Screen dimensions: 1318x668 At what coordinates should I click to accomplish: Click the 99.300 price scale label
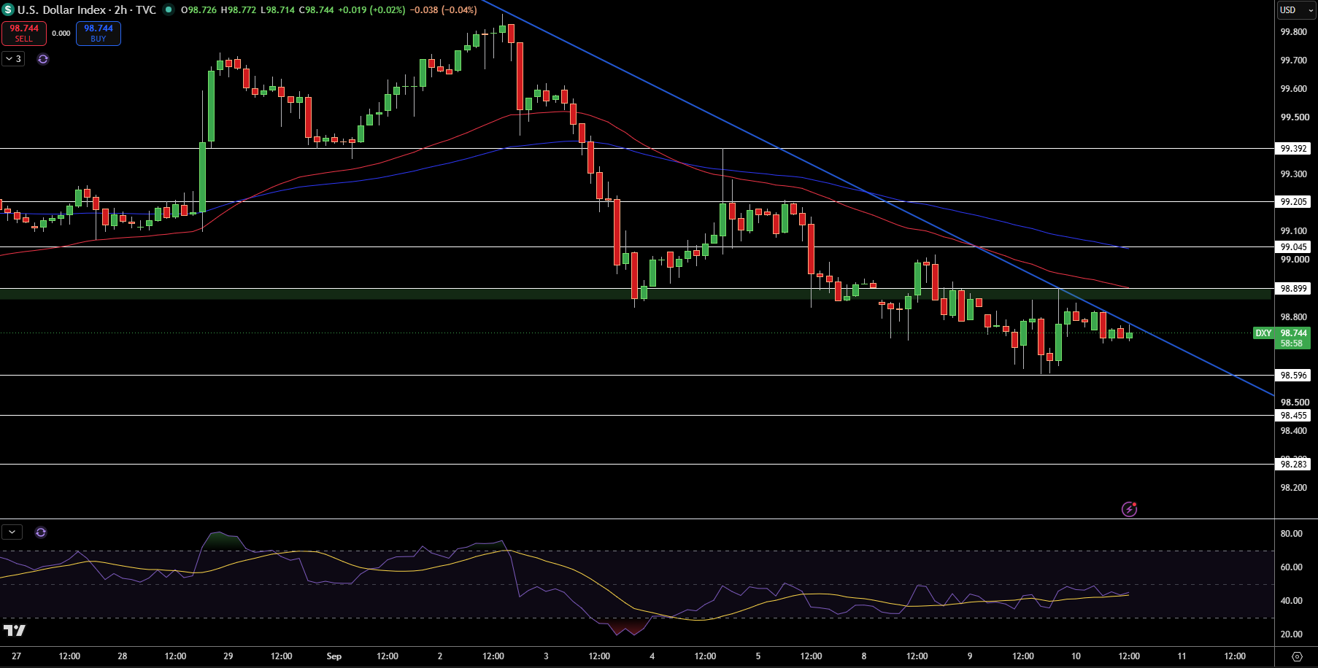tap(1294, 174)
